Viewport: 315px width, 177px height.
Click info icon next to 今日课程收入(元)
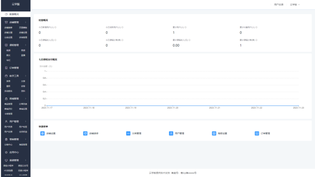pyautogui.click(x=55, y=40)
